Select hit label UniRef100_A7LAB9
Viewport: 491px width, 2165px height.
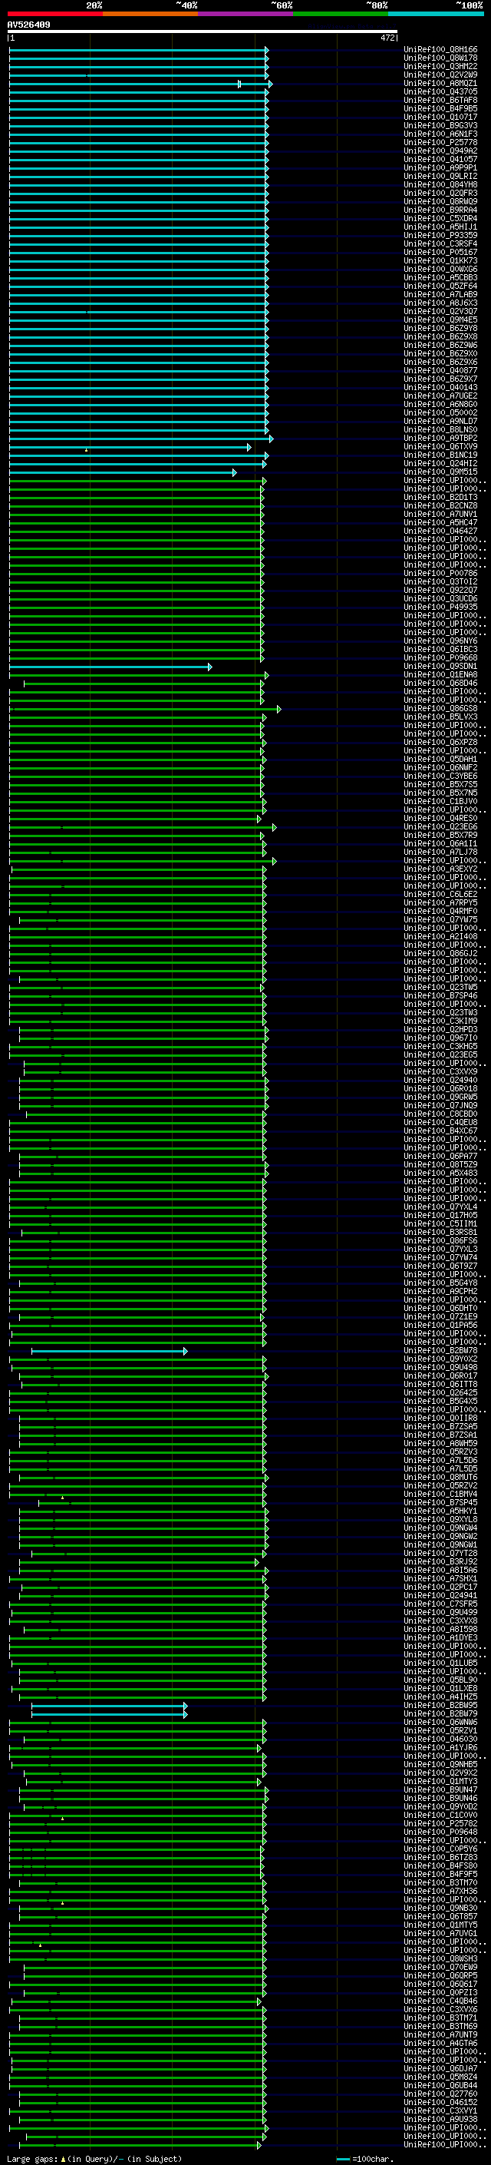point(440,294)
